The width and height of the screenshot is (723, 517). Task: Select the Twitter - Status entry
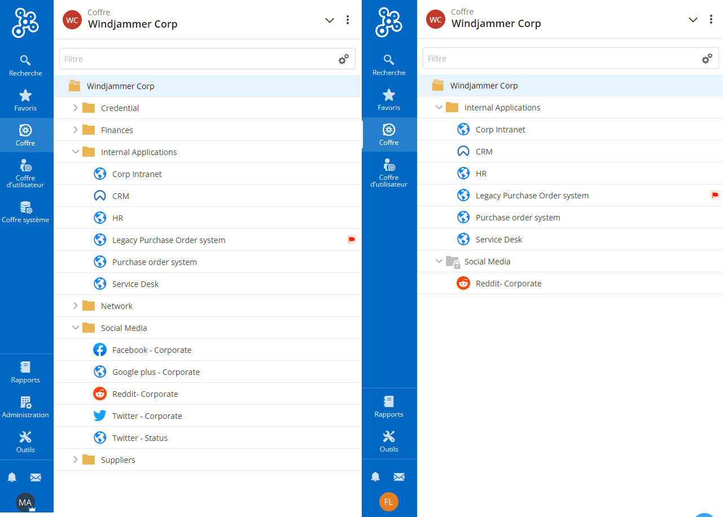point(139,438)
